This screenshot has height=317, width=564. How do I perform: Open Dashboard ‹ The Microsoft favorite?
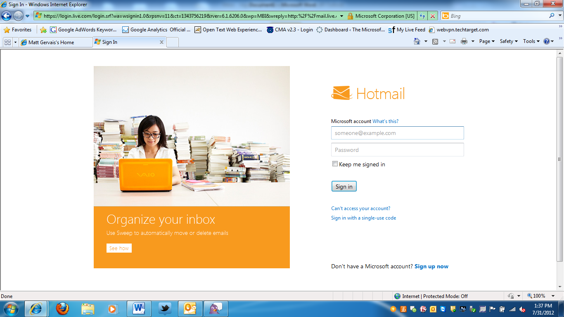click(x=351, y=30)
